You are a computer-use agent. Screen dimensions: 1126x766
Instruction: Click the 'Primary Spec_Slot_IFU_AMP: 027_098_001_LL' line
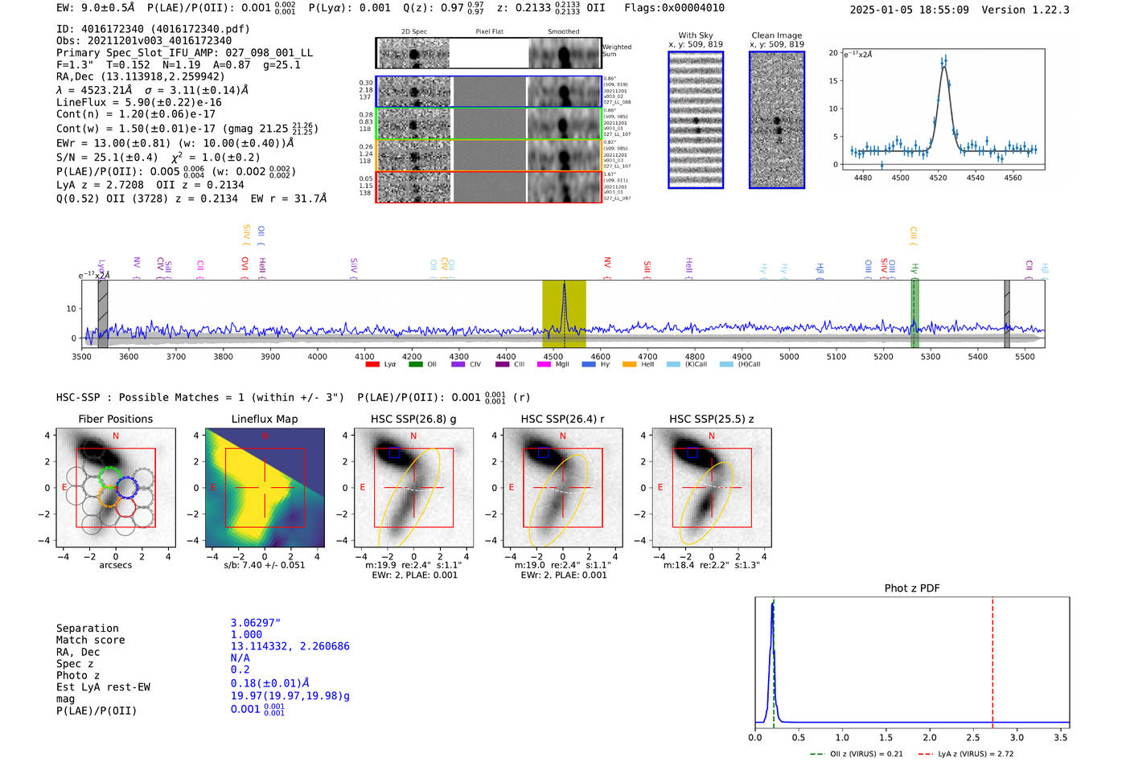(x=184, y=52)
